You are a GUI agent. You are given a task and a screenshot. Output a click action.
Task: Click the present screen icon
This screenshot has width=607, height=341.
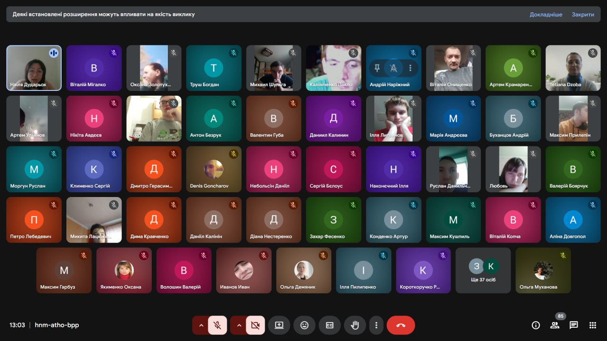click(x=279, y=325)
